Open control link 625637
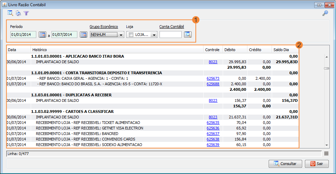Image resolution: width=336 pixels, height=174 pixels. click(213, 134)
